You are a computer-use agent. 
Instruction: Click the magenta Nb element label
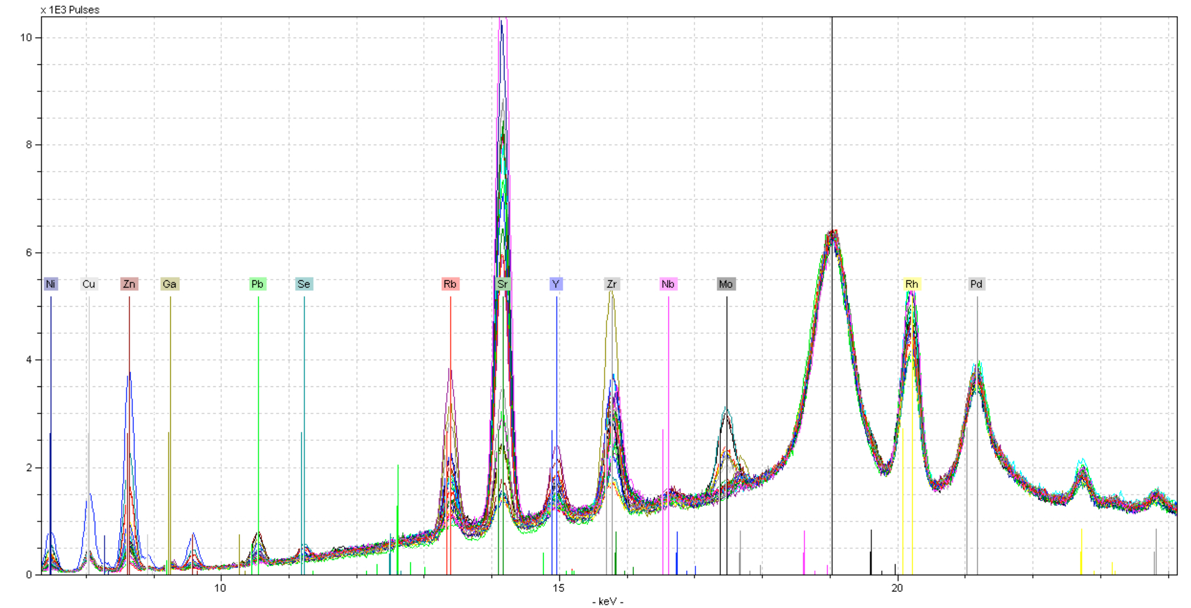click(668, 284)
